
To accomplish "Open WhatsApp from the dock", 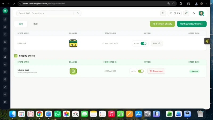I will 58,114.
